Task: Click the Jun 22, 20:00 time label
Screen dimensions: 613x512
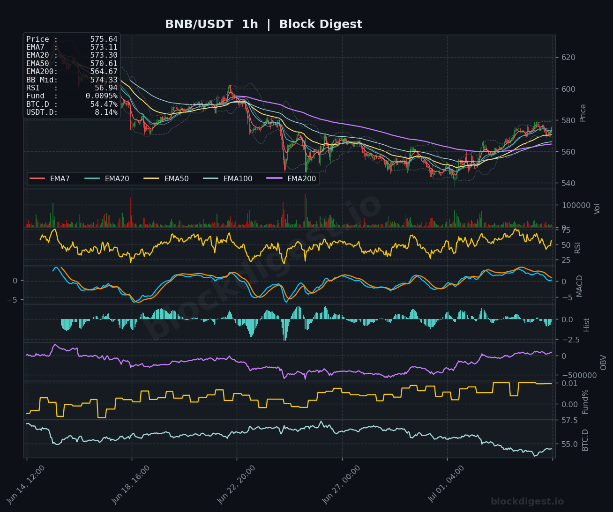Action: click(x=236, y=485)
